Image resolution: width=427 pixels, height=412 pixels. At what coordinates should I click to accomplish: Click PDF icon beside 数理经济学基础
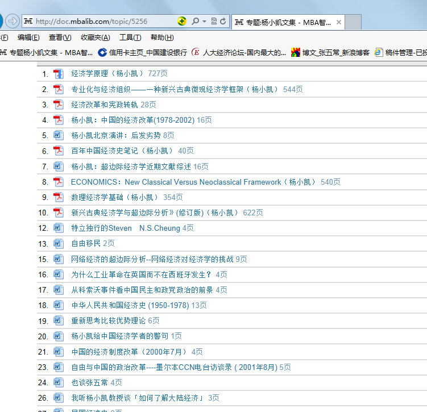(58, 197)
